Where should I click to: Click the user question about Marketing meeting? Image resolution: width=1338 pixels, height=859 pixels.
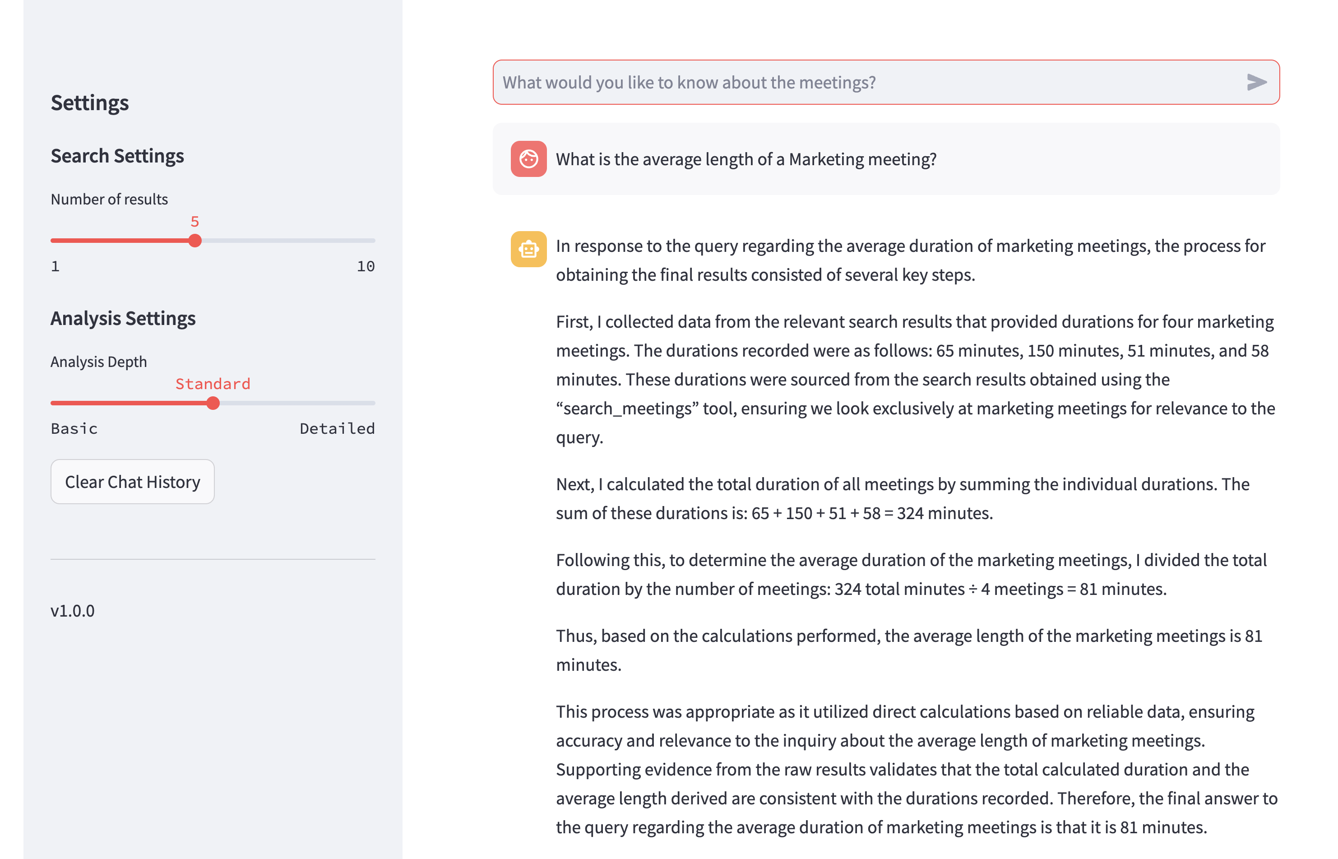(745, 159)
